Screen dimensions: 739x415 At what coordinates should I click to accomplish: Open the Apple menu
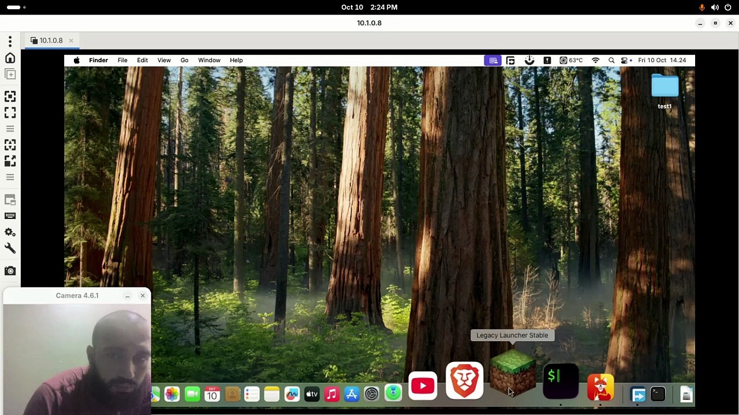[x=76, y=60]
